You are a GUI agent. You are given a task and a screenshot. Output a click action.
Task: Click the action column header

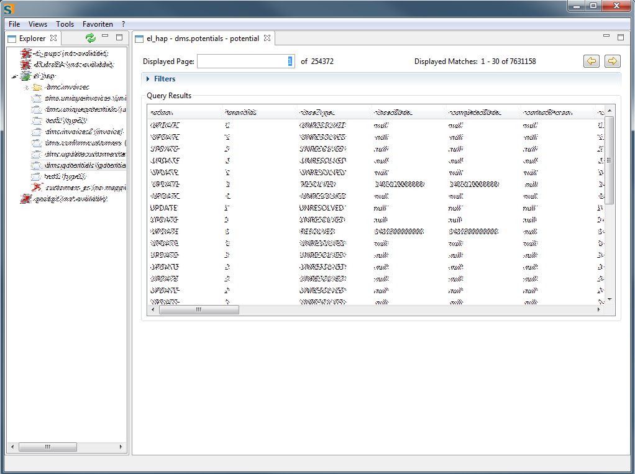pos(185,112)
